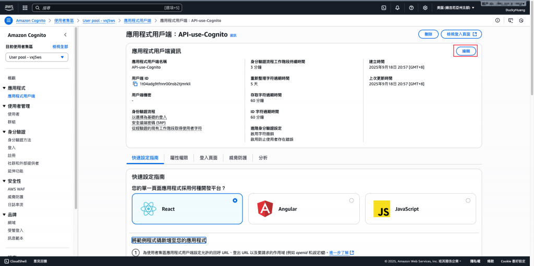Open 群組 in the sidebar
Screen dimensions: 534x266
(11, 122)
